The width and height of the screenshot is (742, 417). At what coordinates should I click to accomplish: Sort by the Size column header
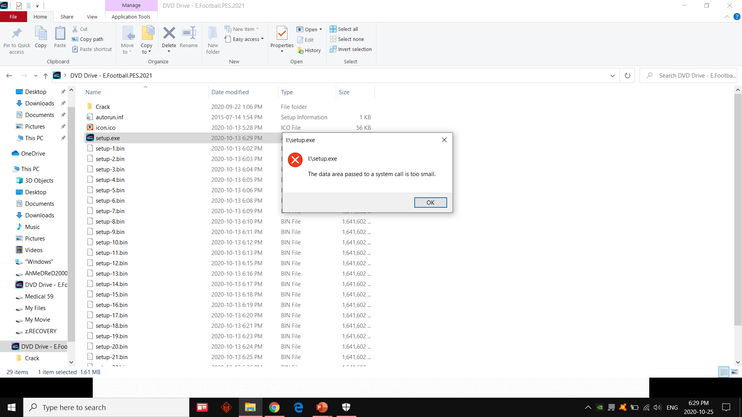point(355,92)
